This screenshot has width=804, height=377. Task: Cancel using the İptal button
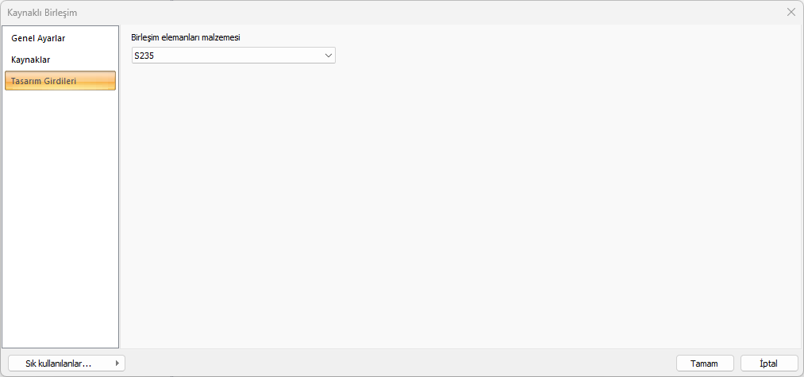point(768,363)
